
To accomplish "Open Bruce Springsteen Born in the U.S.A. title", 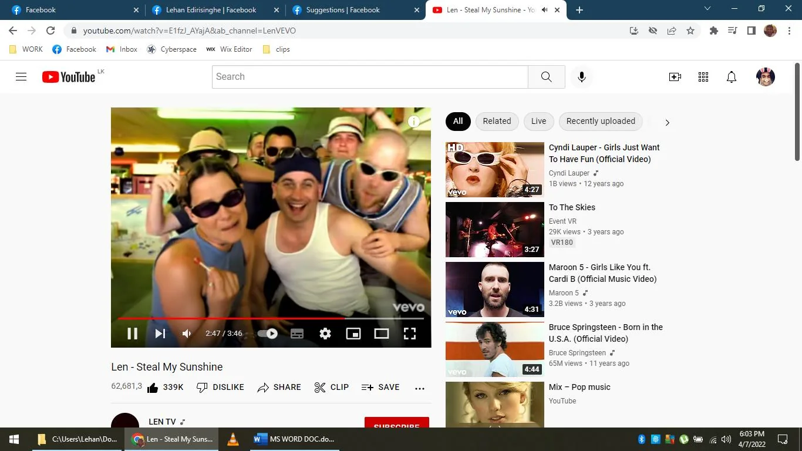I will 606,333.
